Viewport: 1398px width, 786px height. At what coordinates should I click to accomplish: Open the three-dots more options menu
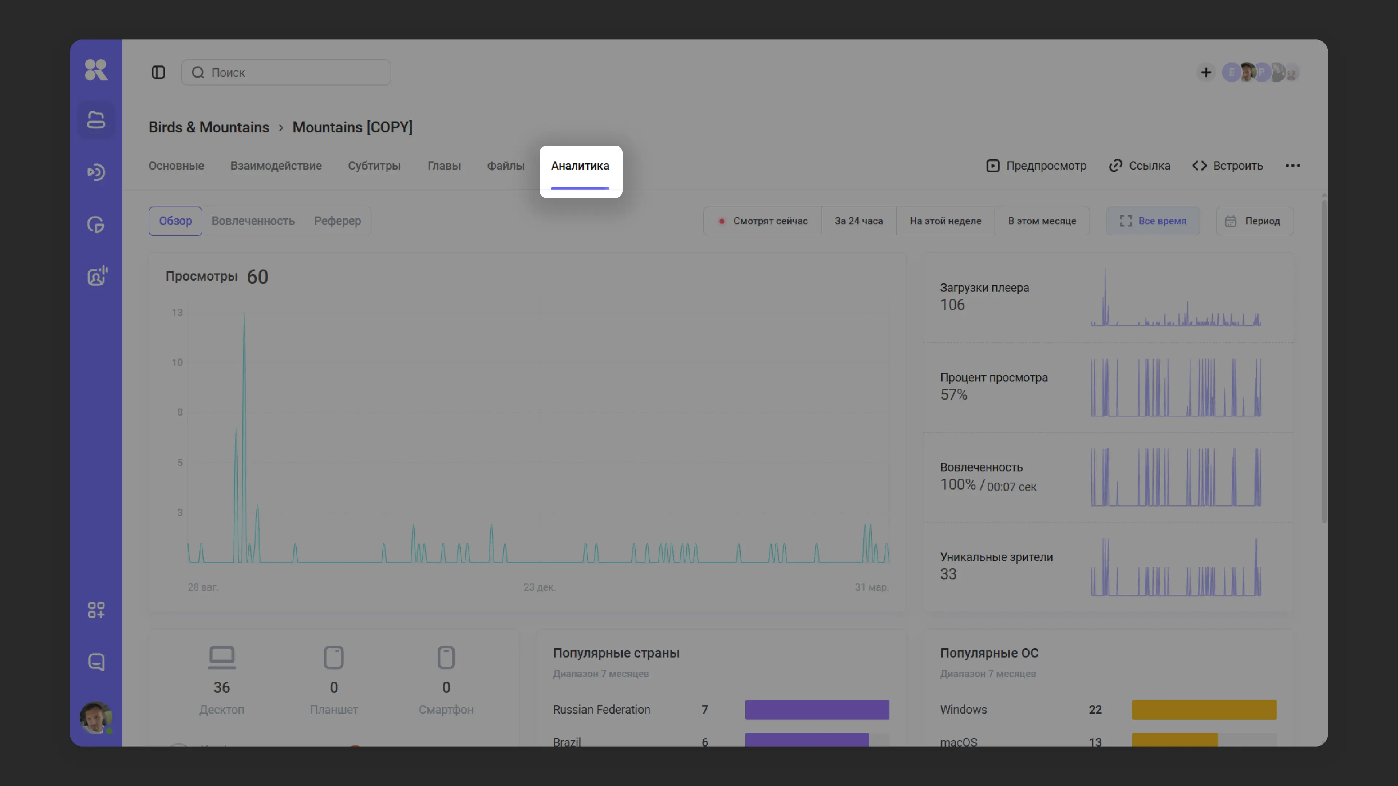tap(1292, 166)
